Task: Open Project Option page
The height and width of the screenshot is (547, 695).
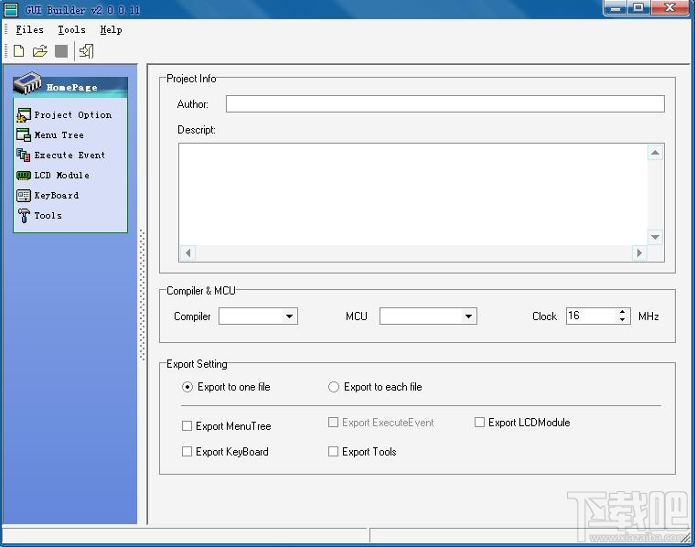Action: pyautogui.click(x=72, y=115)
